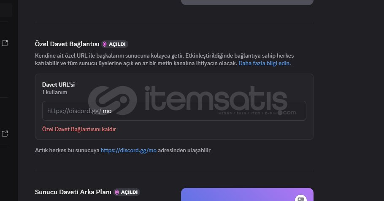Focus the Davet URL'si input field
This screenshot has height=201, width=384.
tap(174, 111)
